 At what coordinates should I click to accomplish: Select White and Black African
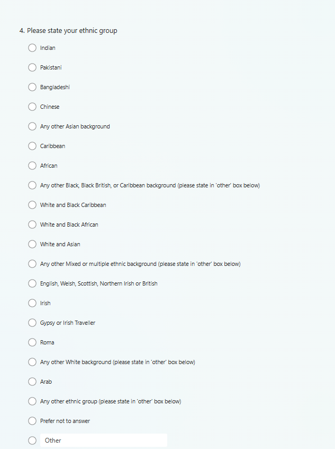[32, 225]
